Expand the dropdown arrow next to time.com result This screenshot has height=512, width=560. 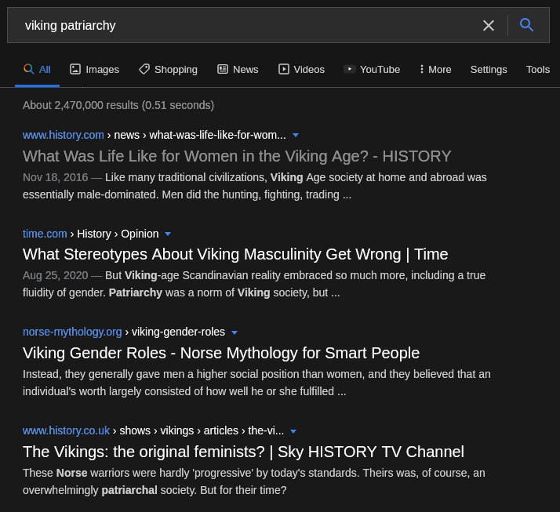[168, 234]
